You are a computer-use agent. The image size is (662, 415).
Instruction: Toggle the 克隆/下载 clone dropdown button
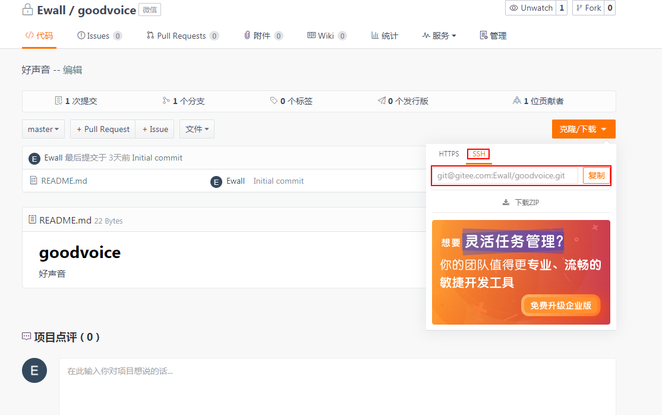pyautogui.click(x=584, y=129)
